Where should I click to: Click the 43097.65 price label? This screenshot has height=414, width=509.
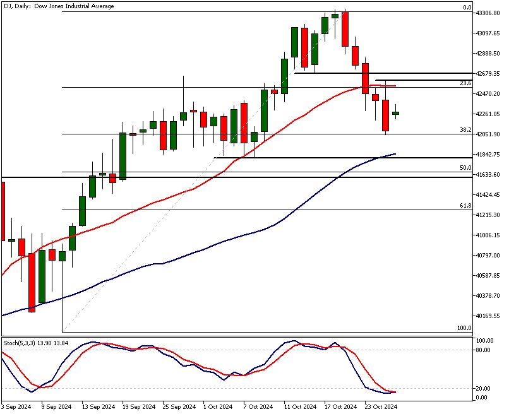pos(488,33)
